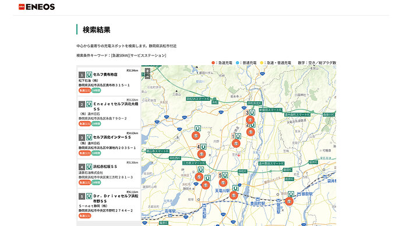The height and width of the screenshot is (226, 402).
Task: Open the EneJetセルフ浜北大橋SS entry
Action: click(109, 113)
